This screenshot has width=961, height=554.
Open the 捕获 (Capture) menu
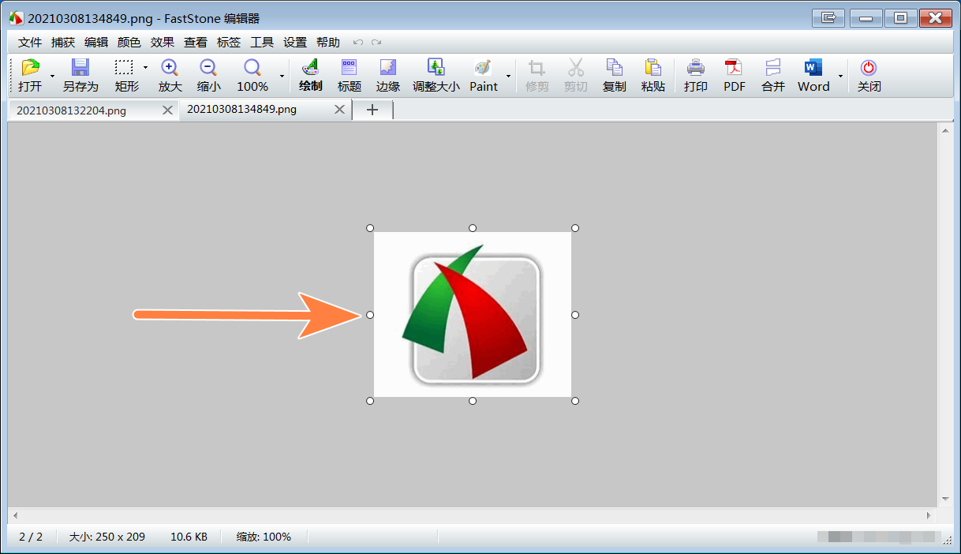tap(63, 43)
